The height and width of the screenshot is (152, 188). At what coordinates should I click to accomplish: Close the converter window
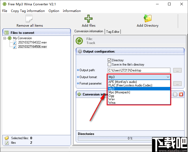pos(182,4)
